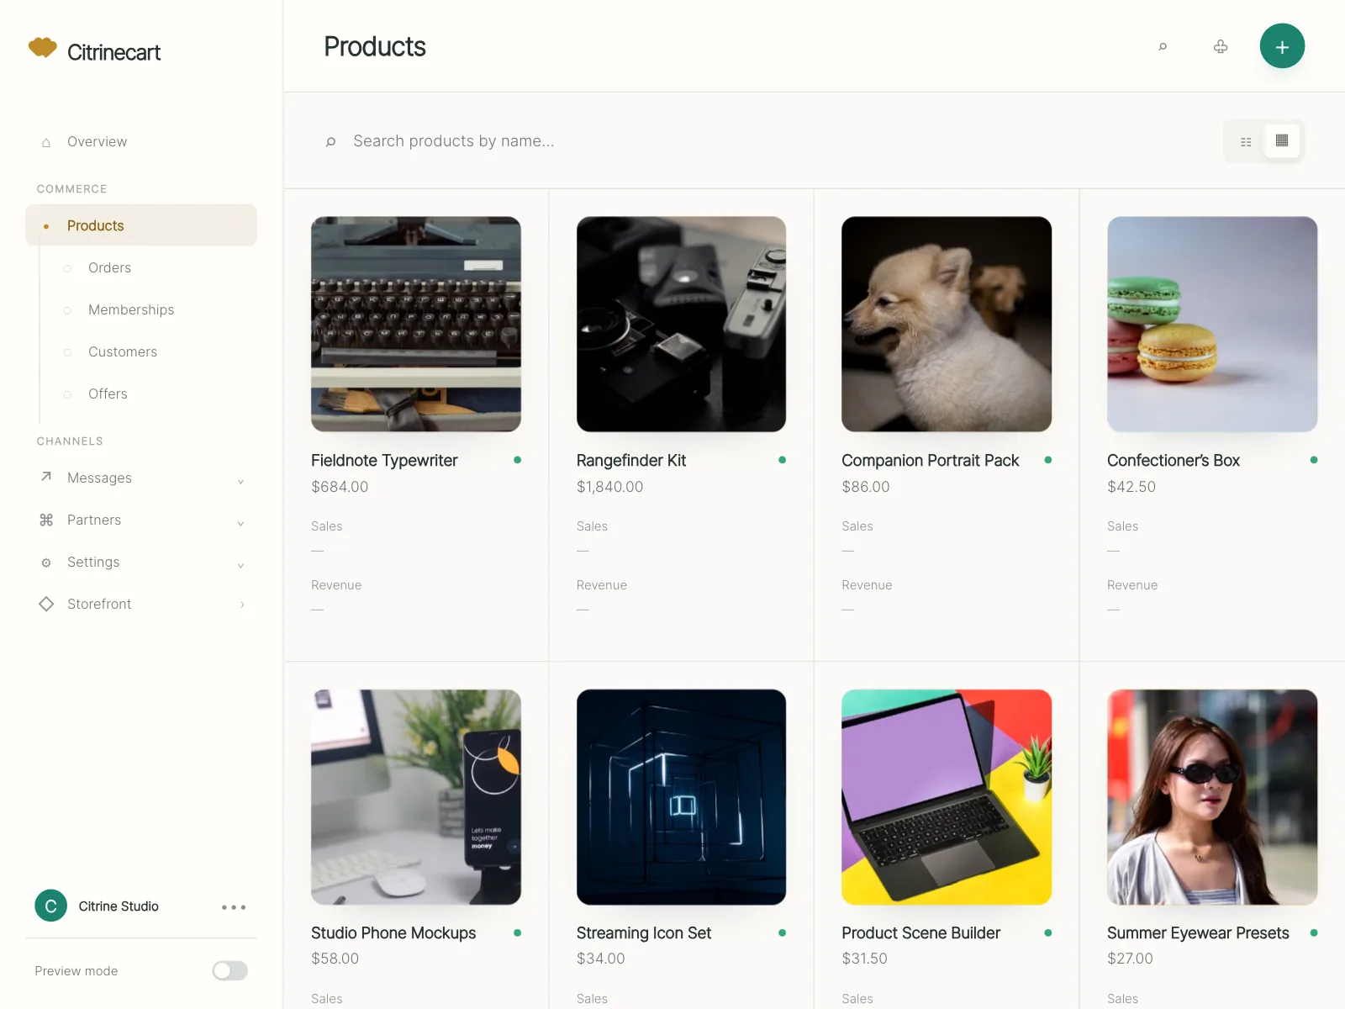
Task: Click Studio Phone Mockups title
Action: tap(393, 932)
